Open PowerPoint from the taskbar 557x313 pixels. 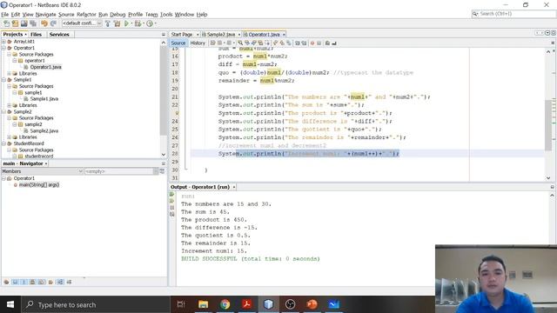[312, 304]
